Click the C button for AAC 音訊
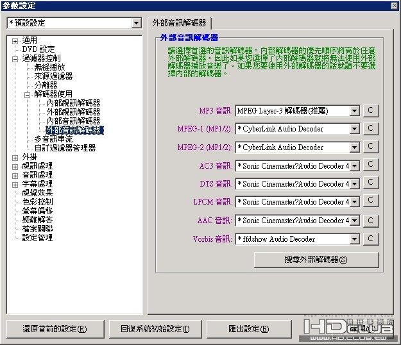The width and height of the screenshot is (401, 345). coord(371,221)
